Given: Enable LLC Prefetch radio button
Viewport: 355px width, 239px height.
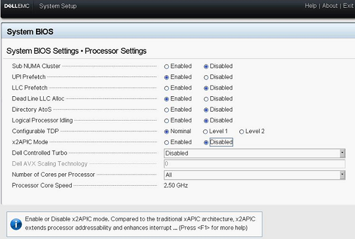Looking at the screenshot, I should click(x=166, y=88).
